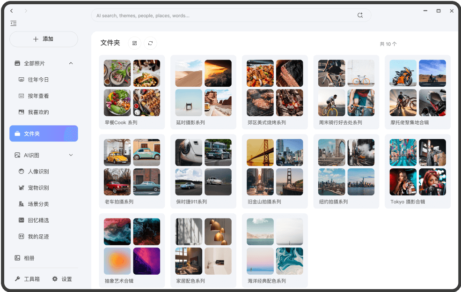
Task: Open the 早餐Cook 系列 folder
Action: (132, 91)
